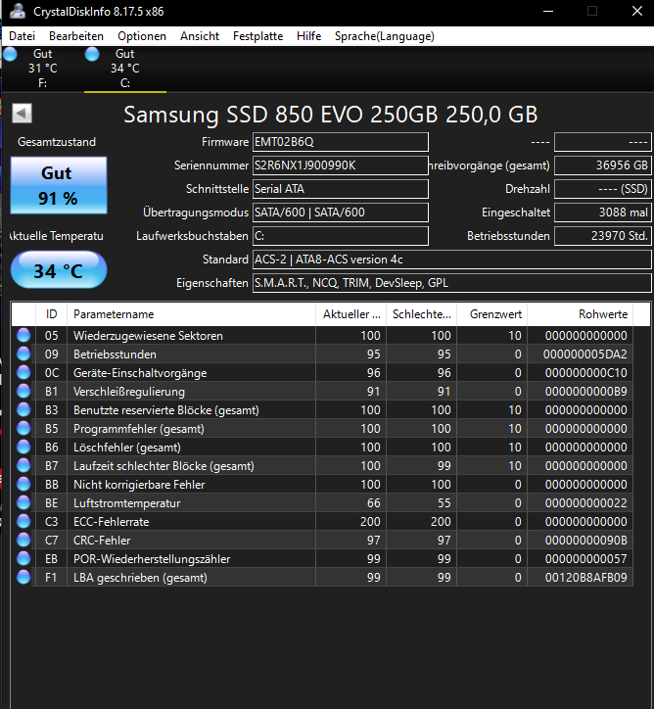Click the status orb for Luftstromtemperatur
This screenshot has width=654, height=709.
coord(23,502)
